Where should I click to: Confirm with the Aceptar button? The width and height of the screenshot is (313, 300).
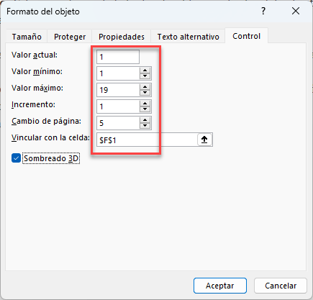coord(220,286)
